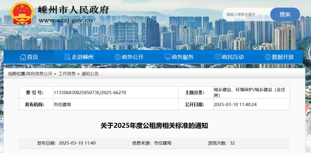
Task: Click the home icon beside 首页
Action: tap(23, 57)
